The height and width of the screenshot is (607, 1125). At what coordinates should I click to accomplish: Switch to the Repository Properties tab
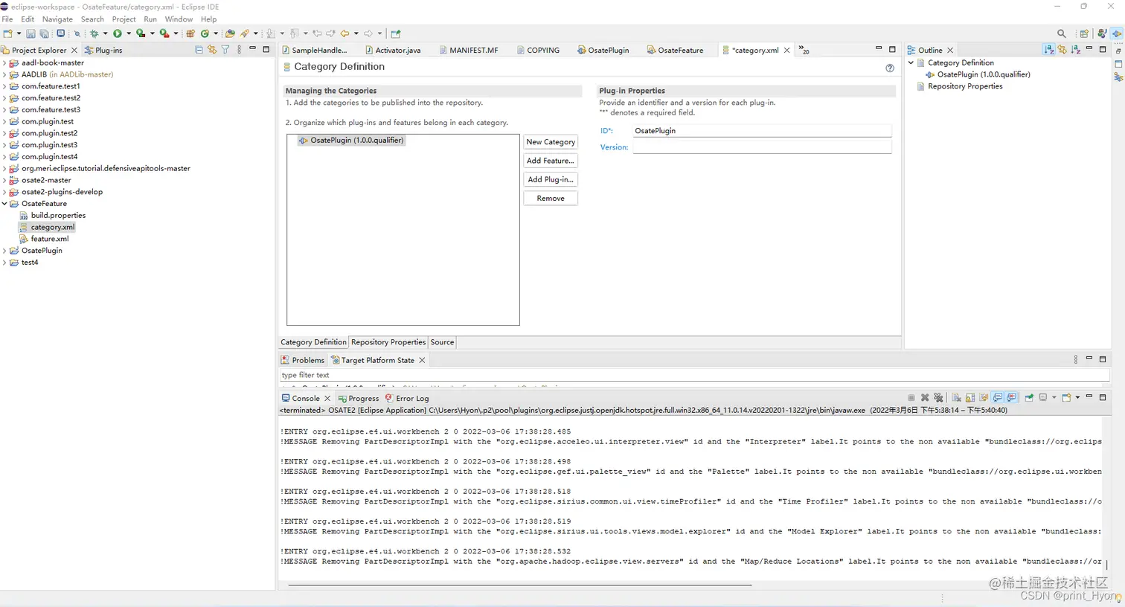click(388, 342)
